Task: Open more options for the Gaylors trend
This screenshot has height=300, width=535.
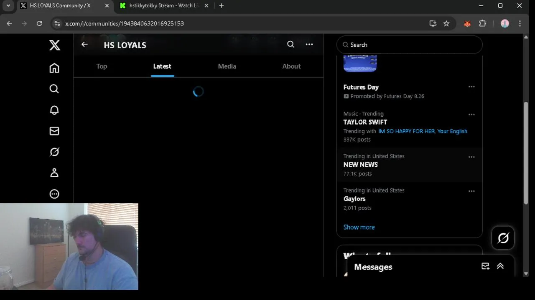Action: [x=471, y=191]
